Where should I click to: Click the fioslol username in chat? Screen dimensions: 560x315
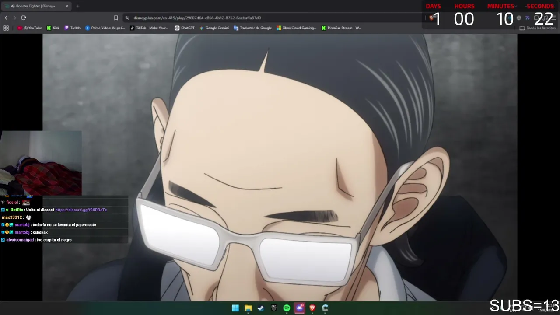coord(12,203)
